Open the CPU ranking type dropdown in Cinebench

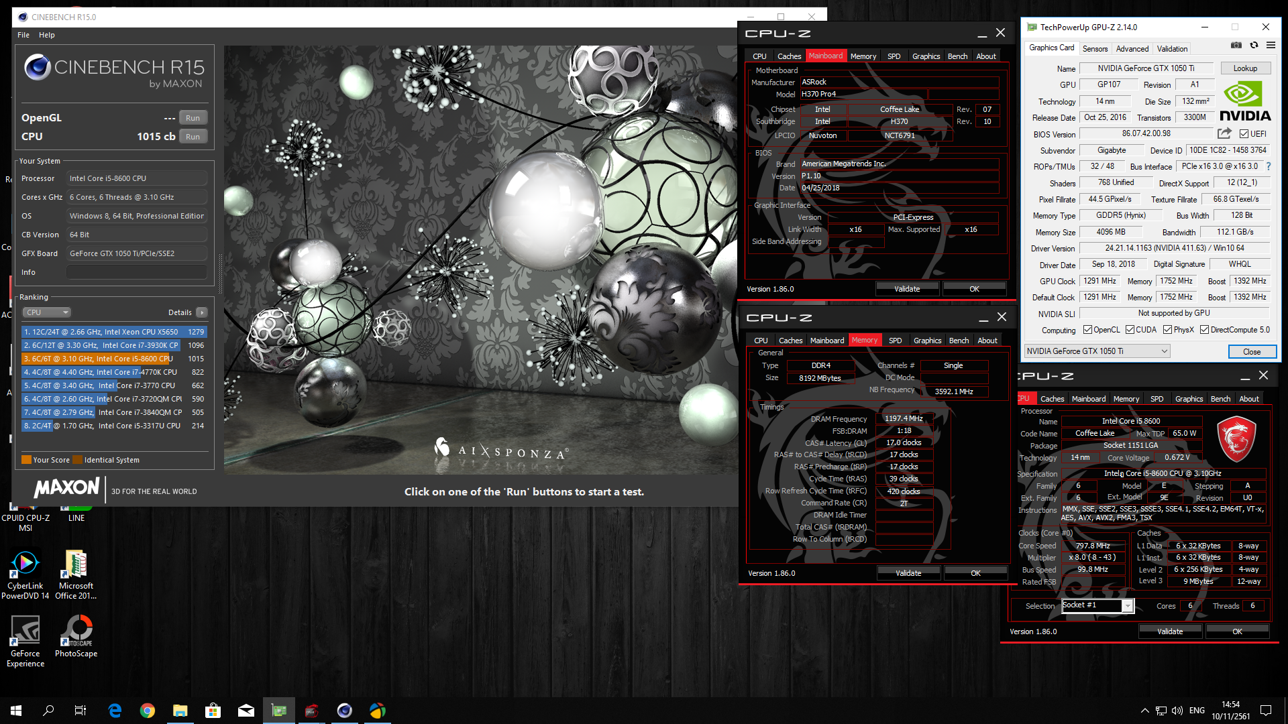coord(47,312)
